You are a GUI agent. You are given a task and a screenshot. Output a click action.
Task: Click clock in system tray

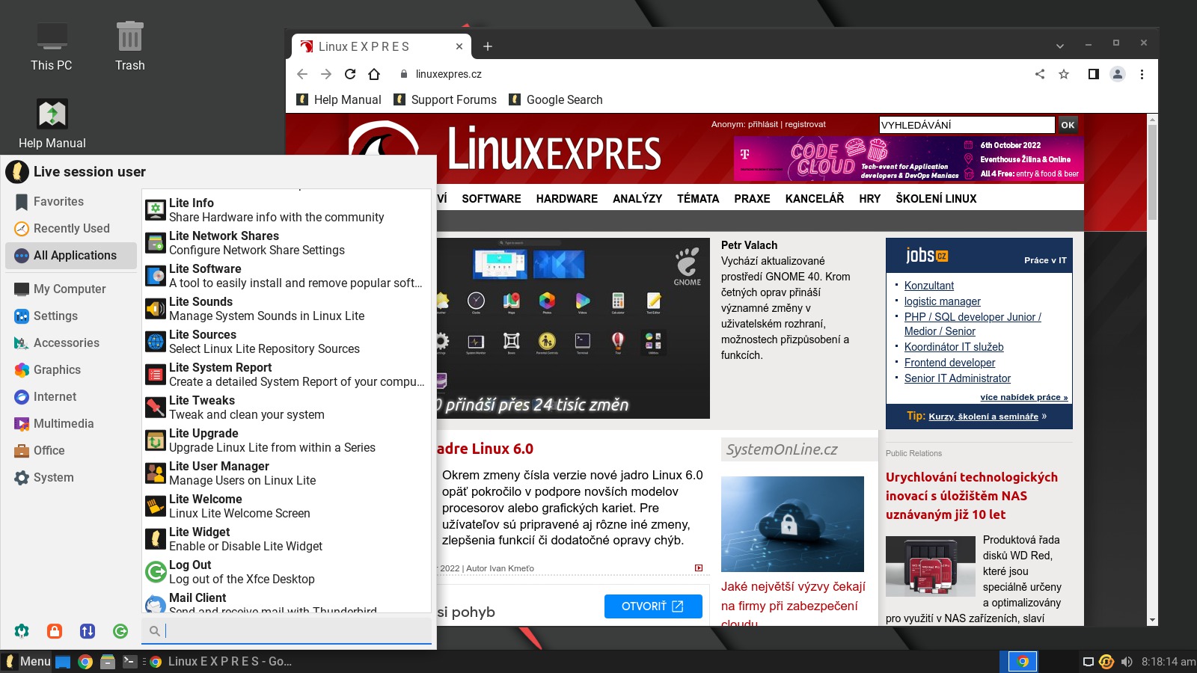click(1168, 662)
